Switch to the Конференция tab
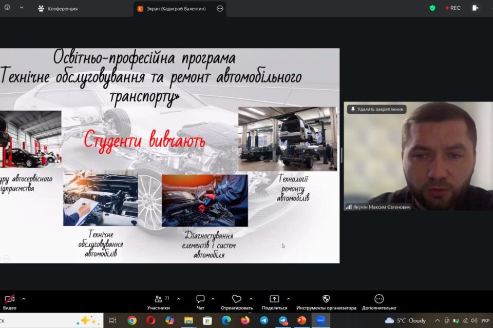The image size is (493, 328). (58, 9)
